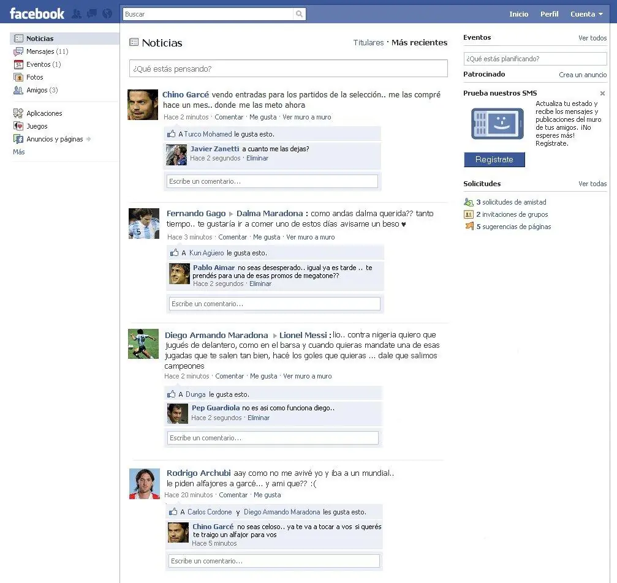This screenshot has height=583, width=617.
Task: Click the ¿Qué estás pensando? status box
Action: (x=289, y=69)
